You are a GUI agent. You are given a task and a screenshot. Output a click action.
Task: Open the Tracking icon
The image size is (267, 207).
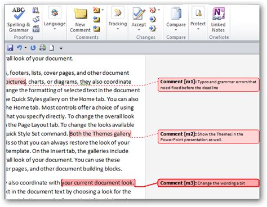118,13
